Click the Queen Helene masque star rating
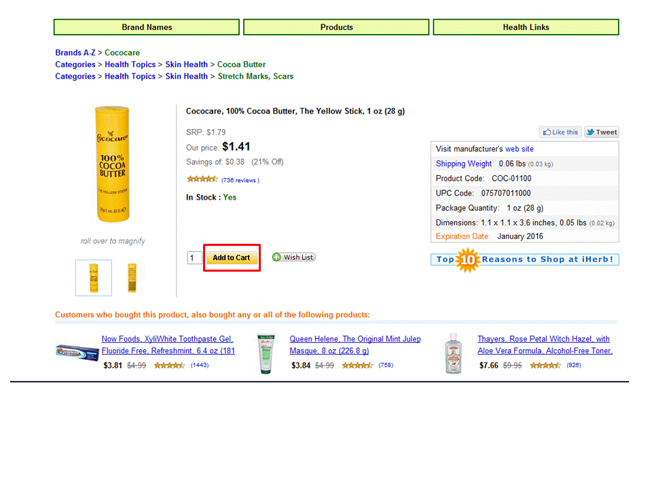The width and height of the screenshot is (652, 489). (357, 365)
